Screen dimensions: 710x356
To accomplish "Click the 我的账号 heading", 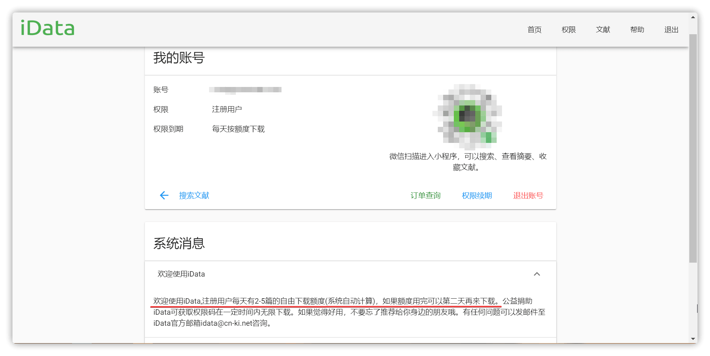I will (x=179, y=58).
